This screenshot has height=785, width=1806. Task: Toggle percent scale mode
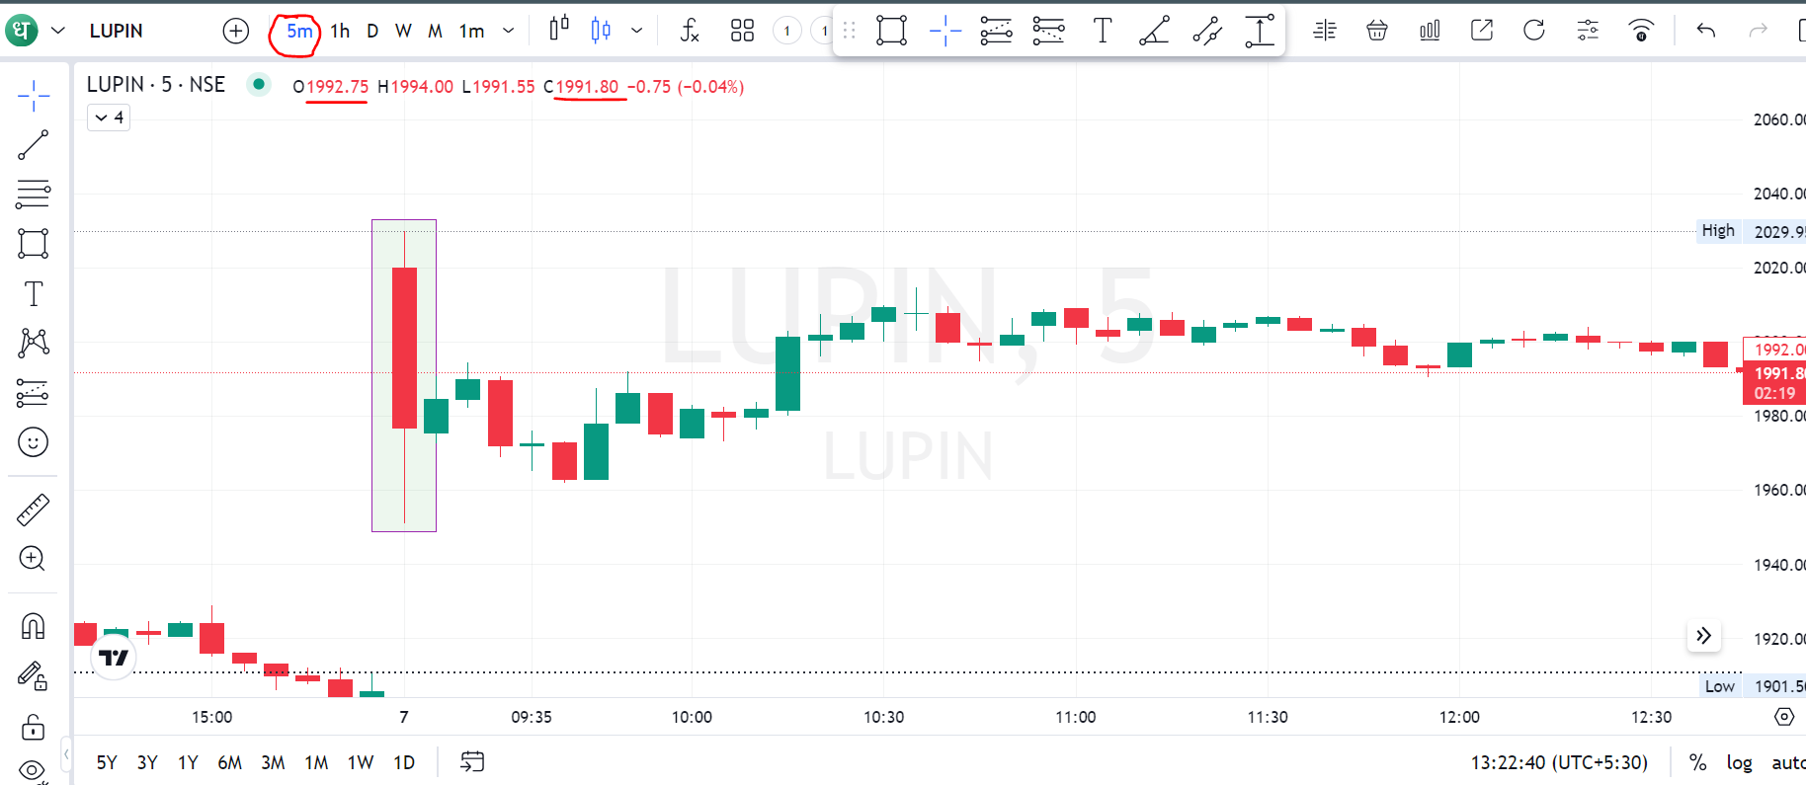tap(1697, 762)
